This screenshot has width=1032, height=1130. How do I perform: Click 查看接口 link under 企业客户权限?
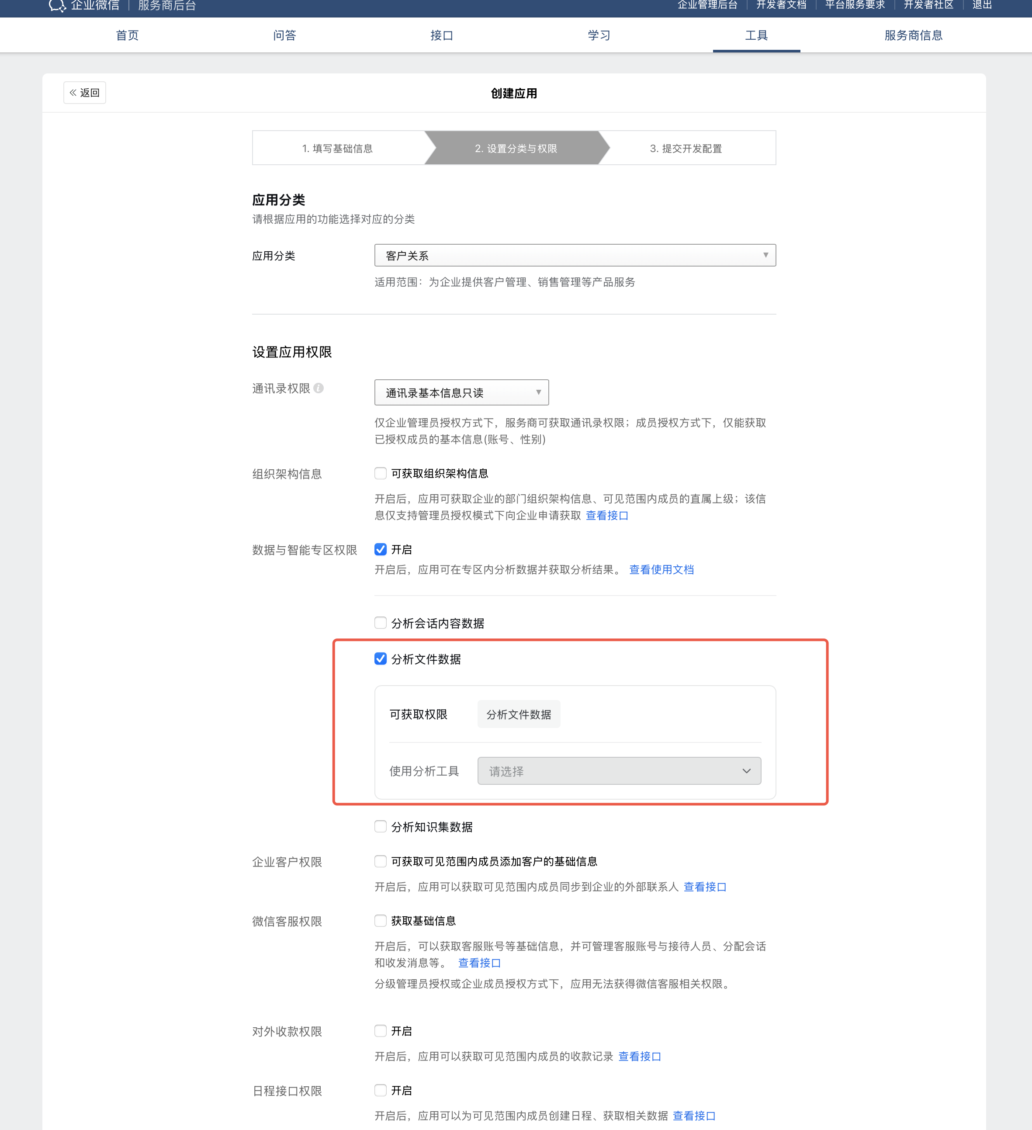point(705,887)
